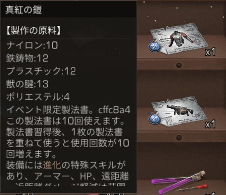Select the grenade launcher blueprint item
226x195 pixels.
coord(178,112)
